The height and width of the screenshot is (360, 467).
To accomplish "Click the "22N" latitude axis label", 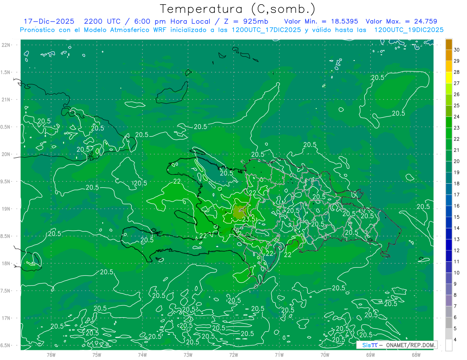I will [7, 45].
